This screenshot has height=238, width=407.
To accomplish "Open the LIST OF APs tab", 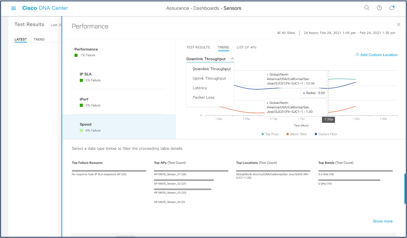I will coord(247,47).
